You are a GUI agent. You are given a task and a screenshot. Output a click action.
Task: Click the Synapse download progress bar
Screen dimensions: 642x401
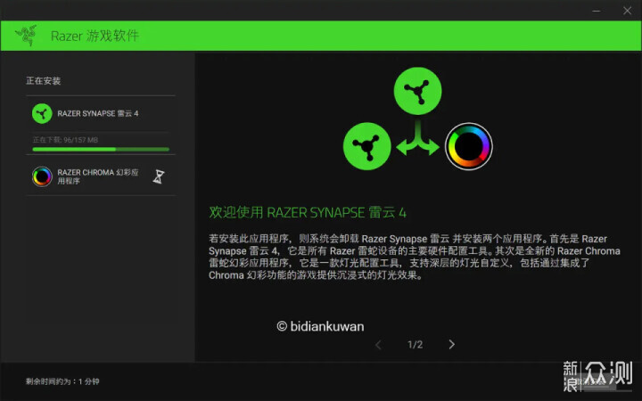point(101,150)
